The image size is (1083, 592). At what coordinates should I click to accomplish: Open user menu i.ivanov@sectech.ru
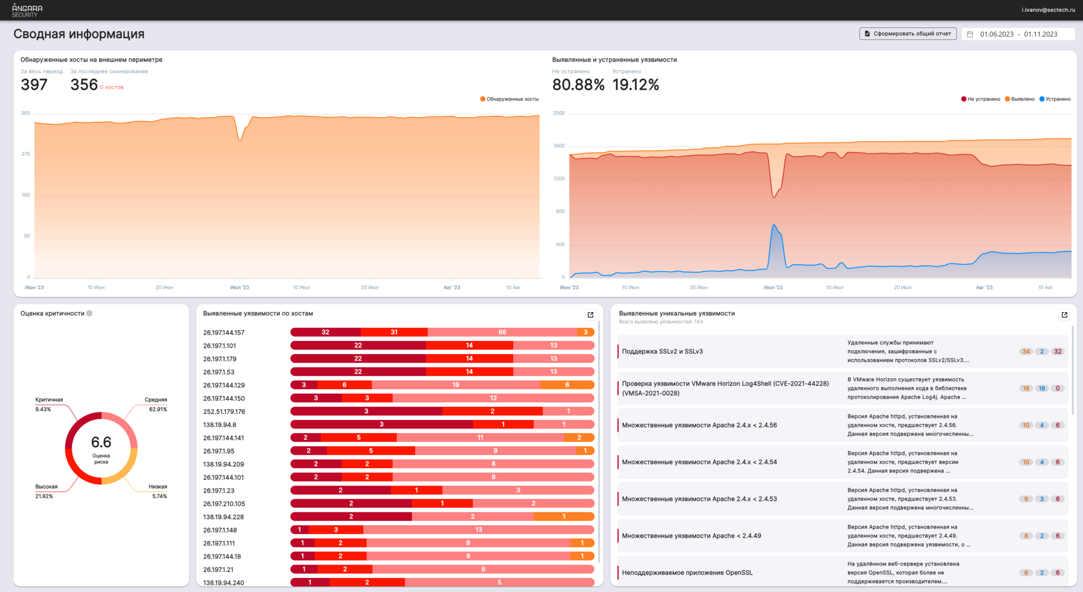click(1048, 10)
